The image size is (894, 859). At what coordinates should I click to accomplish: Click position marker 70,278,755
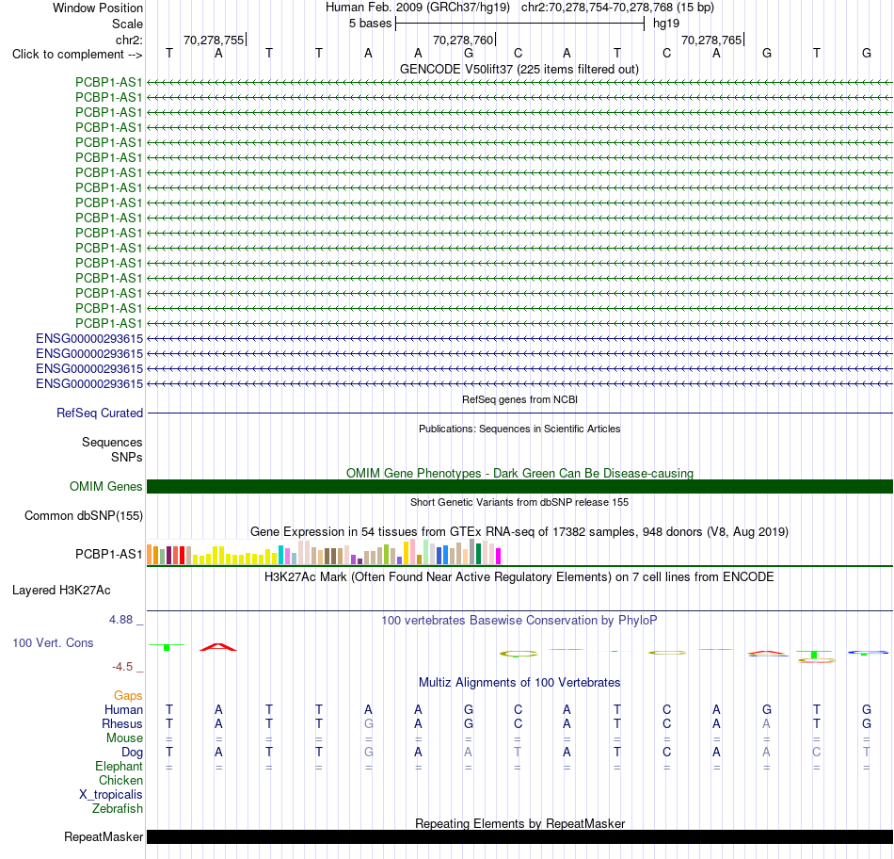click(x=214, y=40)
